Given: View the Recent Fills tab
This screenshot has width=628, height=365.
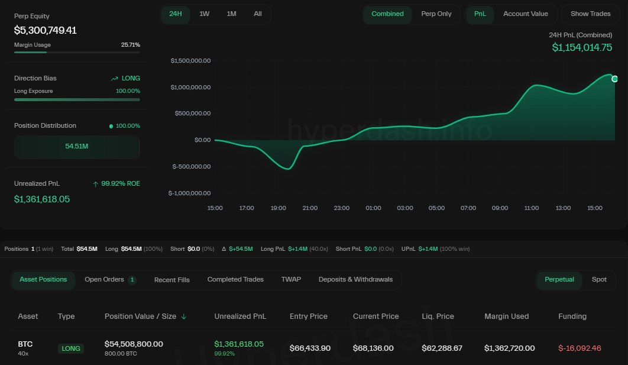Looking at the screenshot, I should pyautogui.click(x=171, y=279).
